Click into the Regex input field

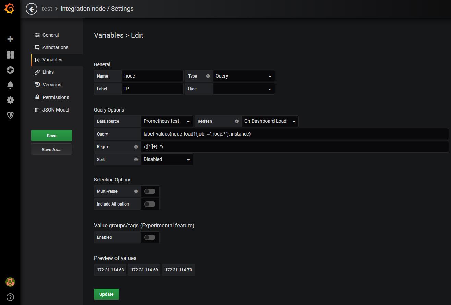294,147
